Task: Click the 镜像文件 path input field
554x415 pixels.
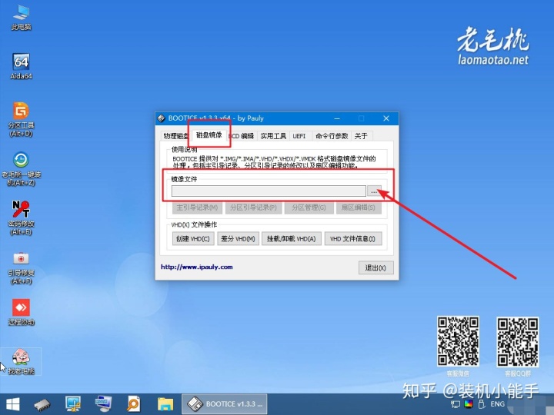Action: point(269,191)
